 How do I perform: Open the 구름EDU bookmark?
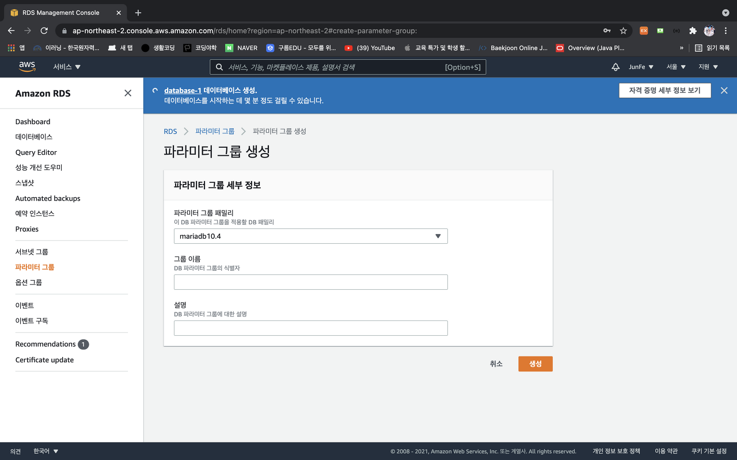click(301, 48)
